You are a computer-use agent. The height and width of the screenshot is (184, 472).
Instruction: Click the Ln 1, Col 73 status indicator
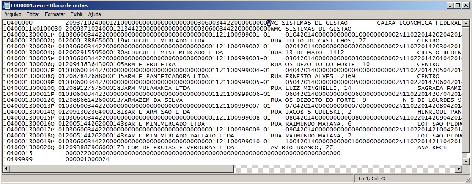point(373,178)
